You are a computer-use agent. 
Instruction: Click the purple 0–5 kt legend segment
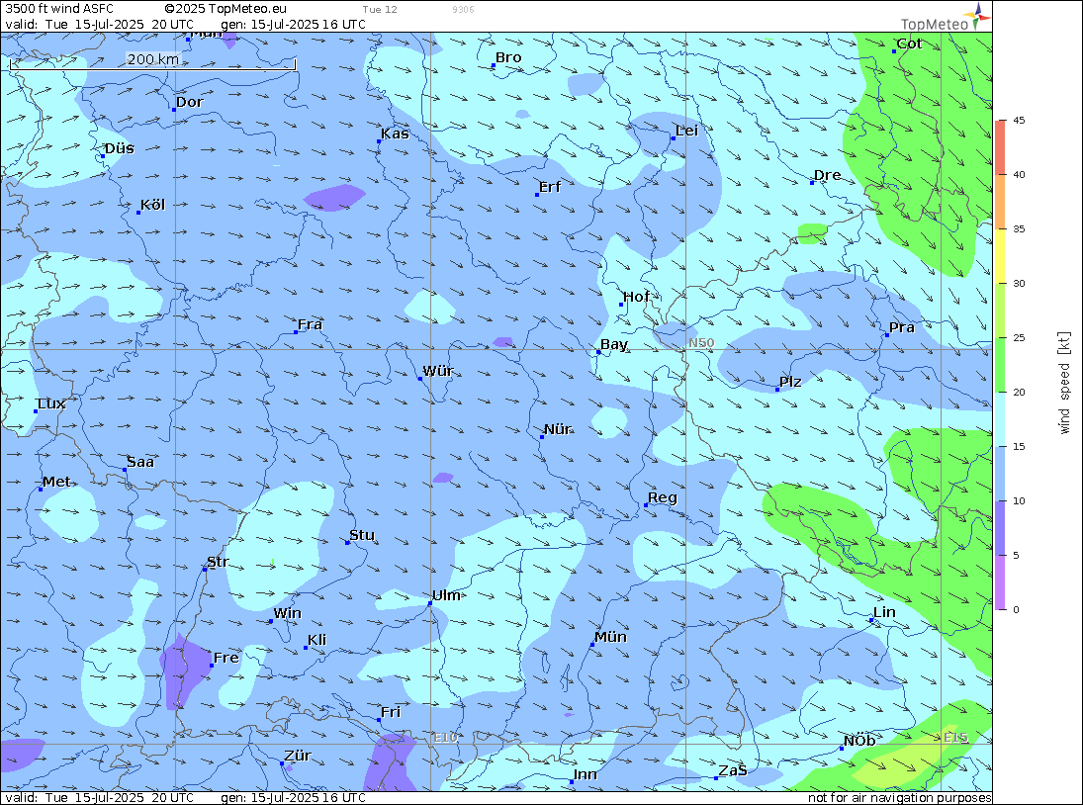pos(1000,582)
